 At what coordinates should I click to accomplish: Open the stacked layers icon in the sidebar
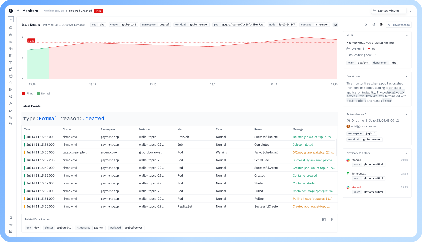pos(11,35)
